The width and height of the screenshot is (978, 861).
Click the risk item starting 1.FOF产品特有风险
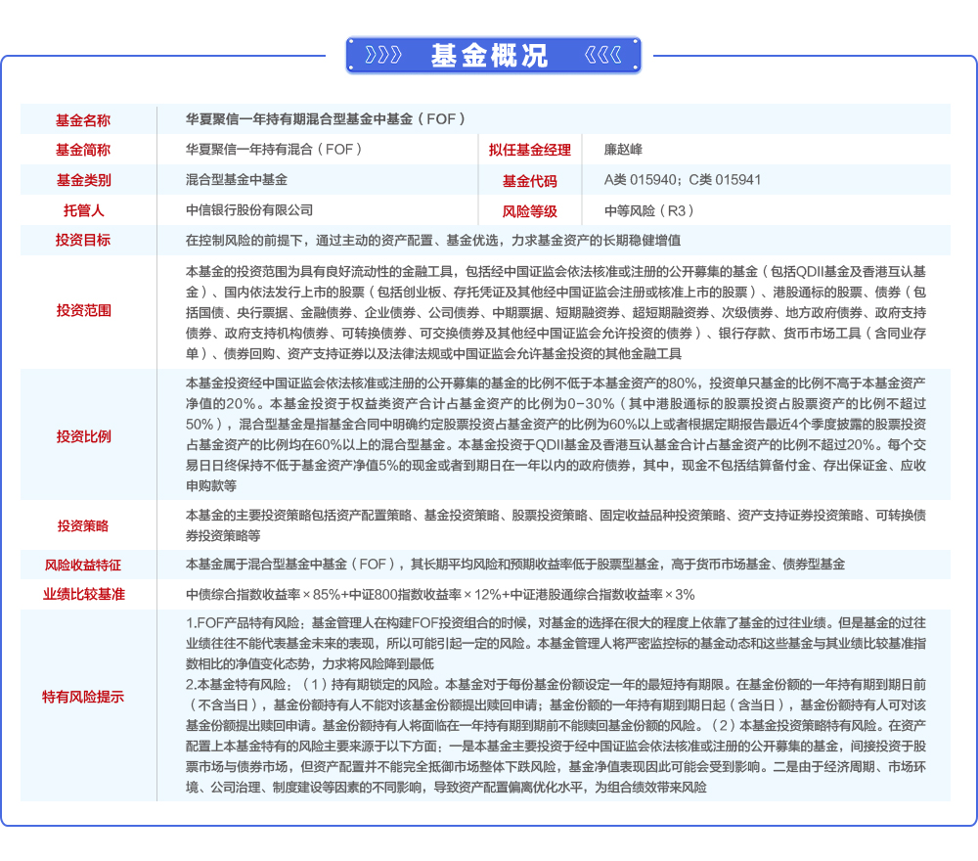click(x=556, y=643)
